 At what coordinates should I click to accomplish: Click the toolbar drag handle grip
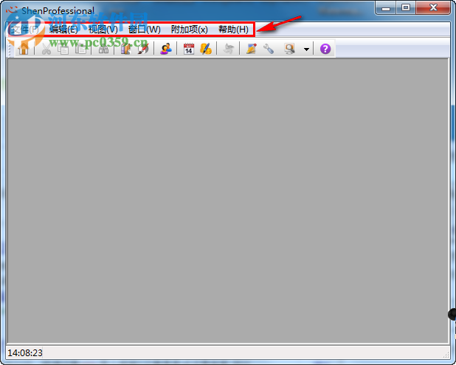click(10, 49)
